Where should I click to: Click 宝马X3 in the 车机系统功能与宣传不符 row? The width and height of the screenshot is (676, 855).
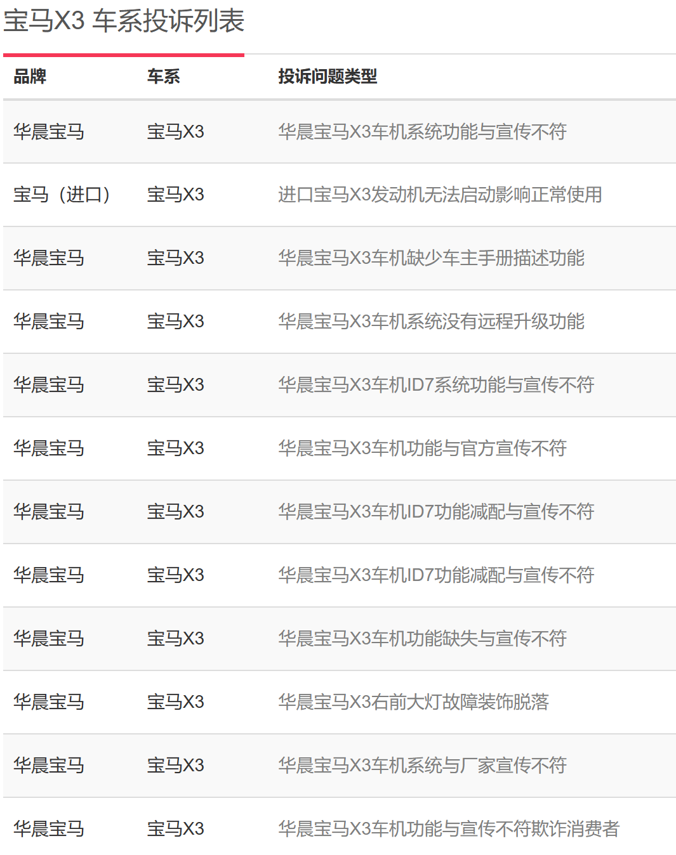point(176,131)
